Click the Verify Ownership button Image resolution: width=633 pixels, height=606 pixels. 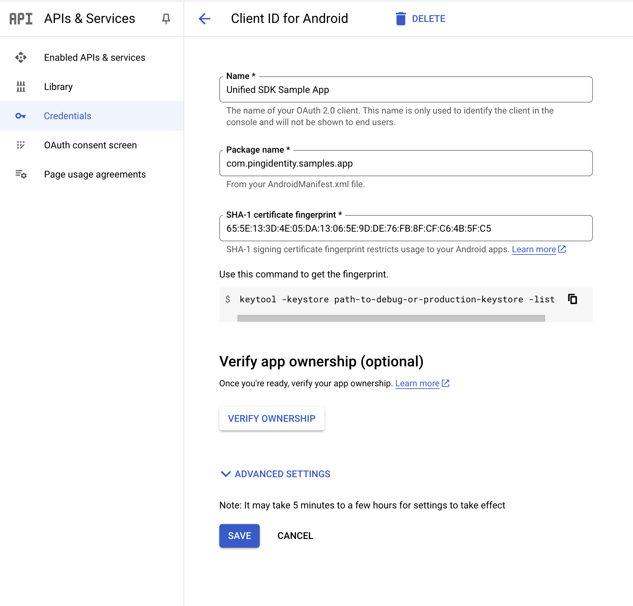(x=271, y=418)
